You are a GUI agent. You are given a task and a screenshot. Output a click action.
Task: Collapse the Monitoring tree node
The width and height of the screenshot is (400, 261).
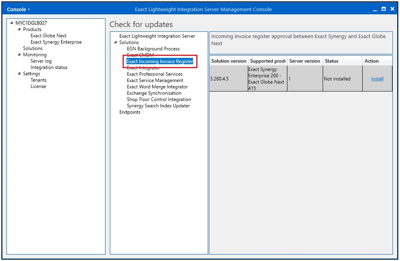tap(19, 55)
